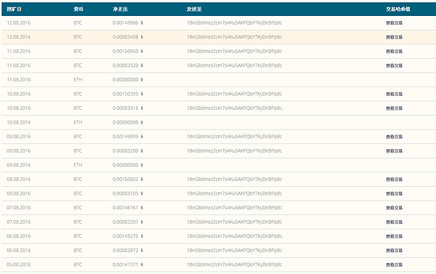Image resolution: width=436 pixels, height=274 pixels.
Task: View transaction link for 0.00146161 row
Action: point(394,208)
